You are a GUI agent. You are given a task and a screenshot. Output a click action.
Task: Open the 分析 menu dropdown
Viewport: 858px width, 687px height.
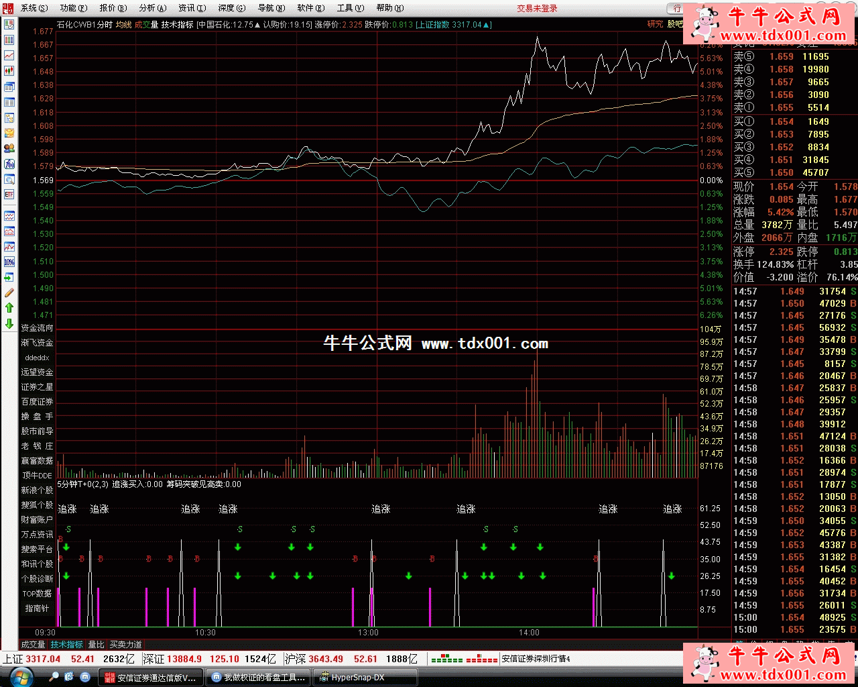coord(151,8)
